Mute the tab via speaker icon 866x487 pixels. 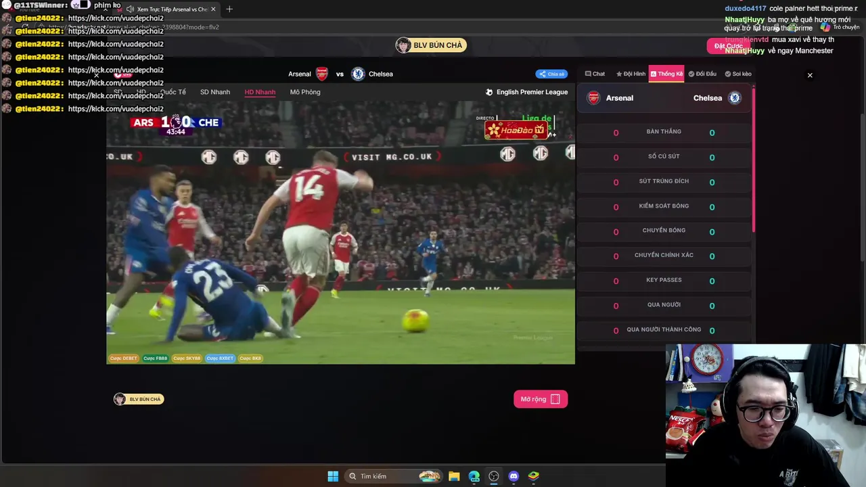click(x=130, y=9)
